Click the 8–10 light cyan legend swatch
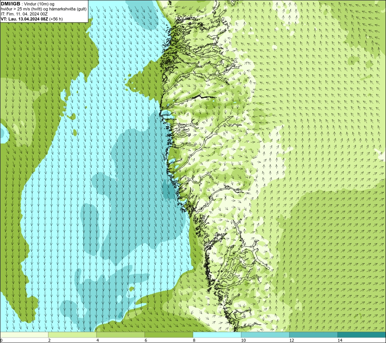Screen dimensions: 386x343 (217, 334)
